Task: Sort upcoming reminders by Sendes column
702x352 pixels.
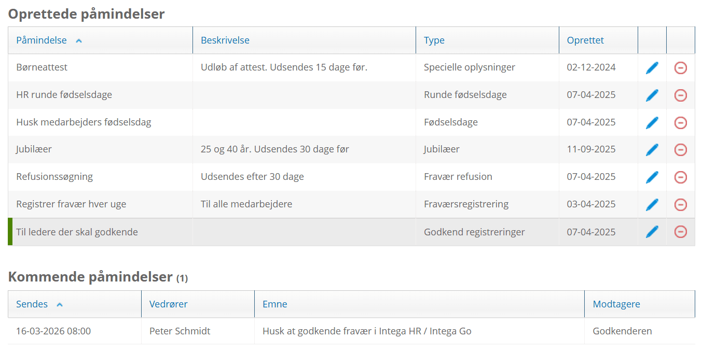Action: [32, 304]
